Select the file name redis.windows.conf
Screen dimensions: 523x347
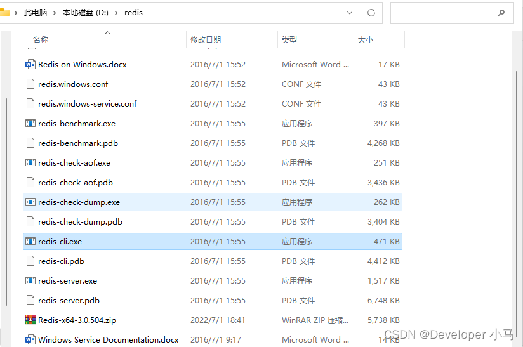tap(73, 84)
